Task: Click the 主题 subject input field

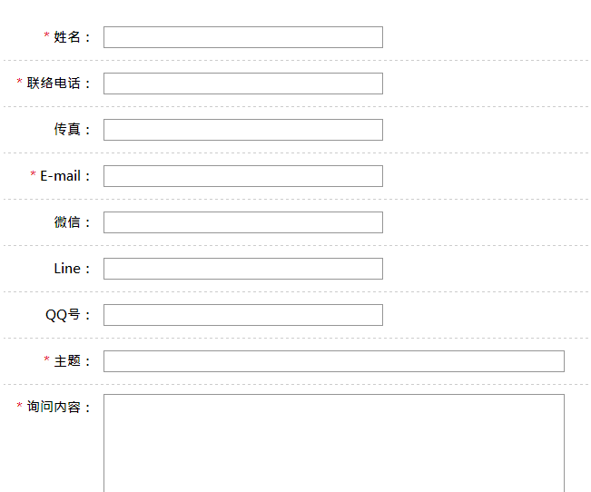Action: point(334,361)
